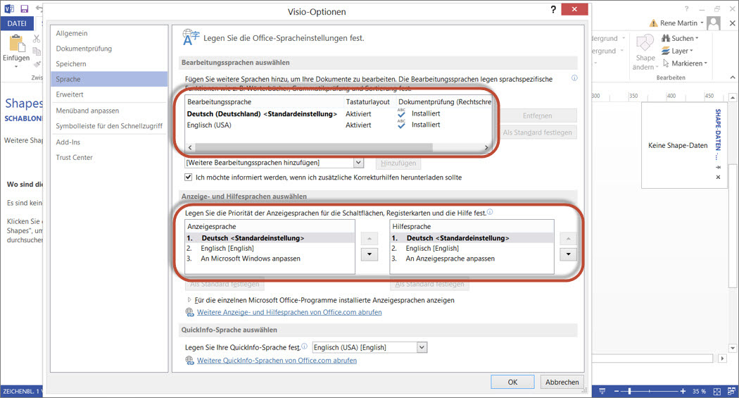Toggle the Korrekturhilfen herunterladen notification checkbox
This screenshot has height=398, width=739.
point(189,178)
